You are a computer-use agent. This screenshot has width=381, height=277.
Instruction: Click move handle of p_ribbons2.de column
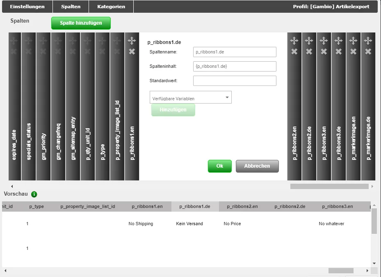309,41
